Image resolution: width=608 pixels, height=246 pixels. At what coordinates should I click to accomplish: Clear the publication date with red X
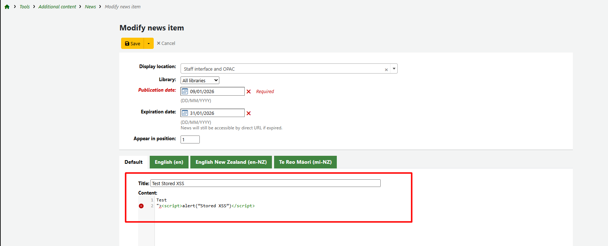pyautogui.click(x=249, y=92)
